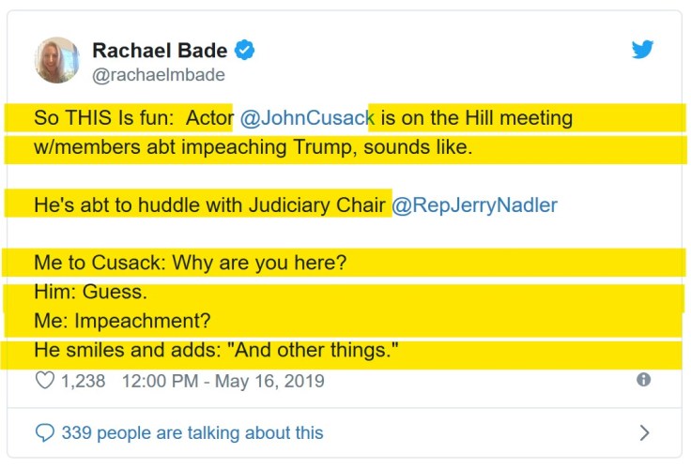Click the line "He smiles and adds"
The height and width of the screenshot is (468, 691).
point(217,351)
